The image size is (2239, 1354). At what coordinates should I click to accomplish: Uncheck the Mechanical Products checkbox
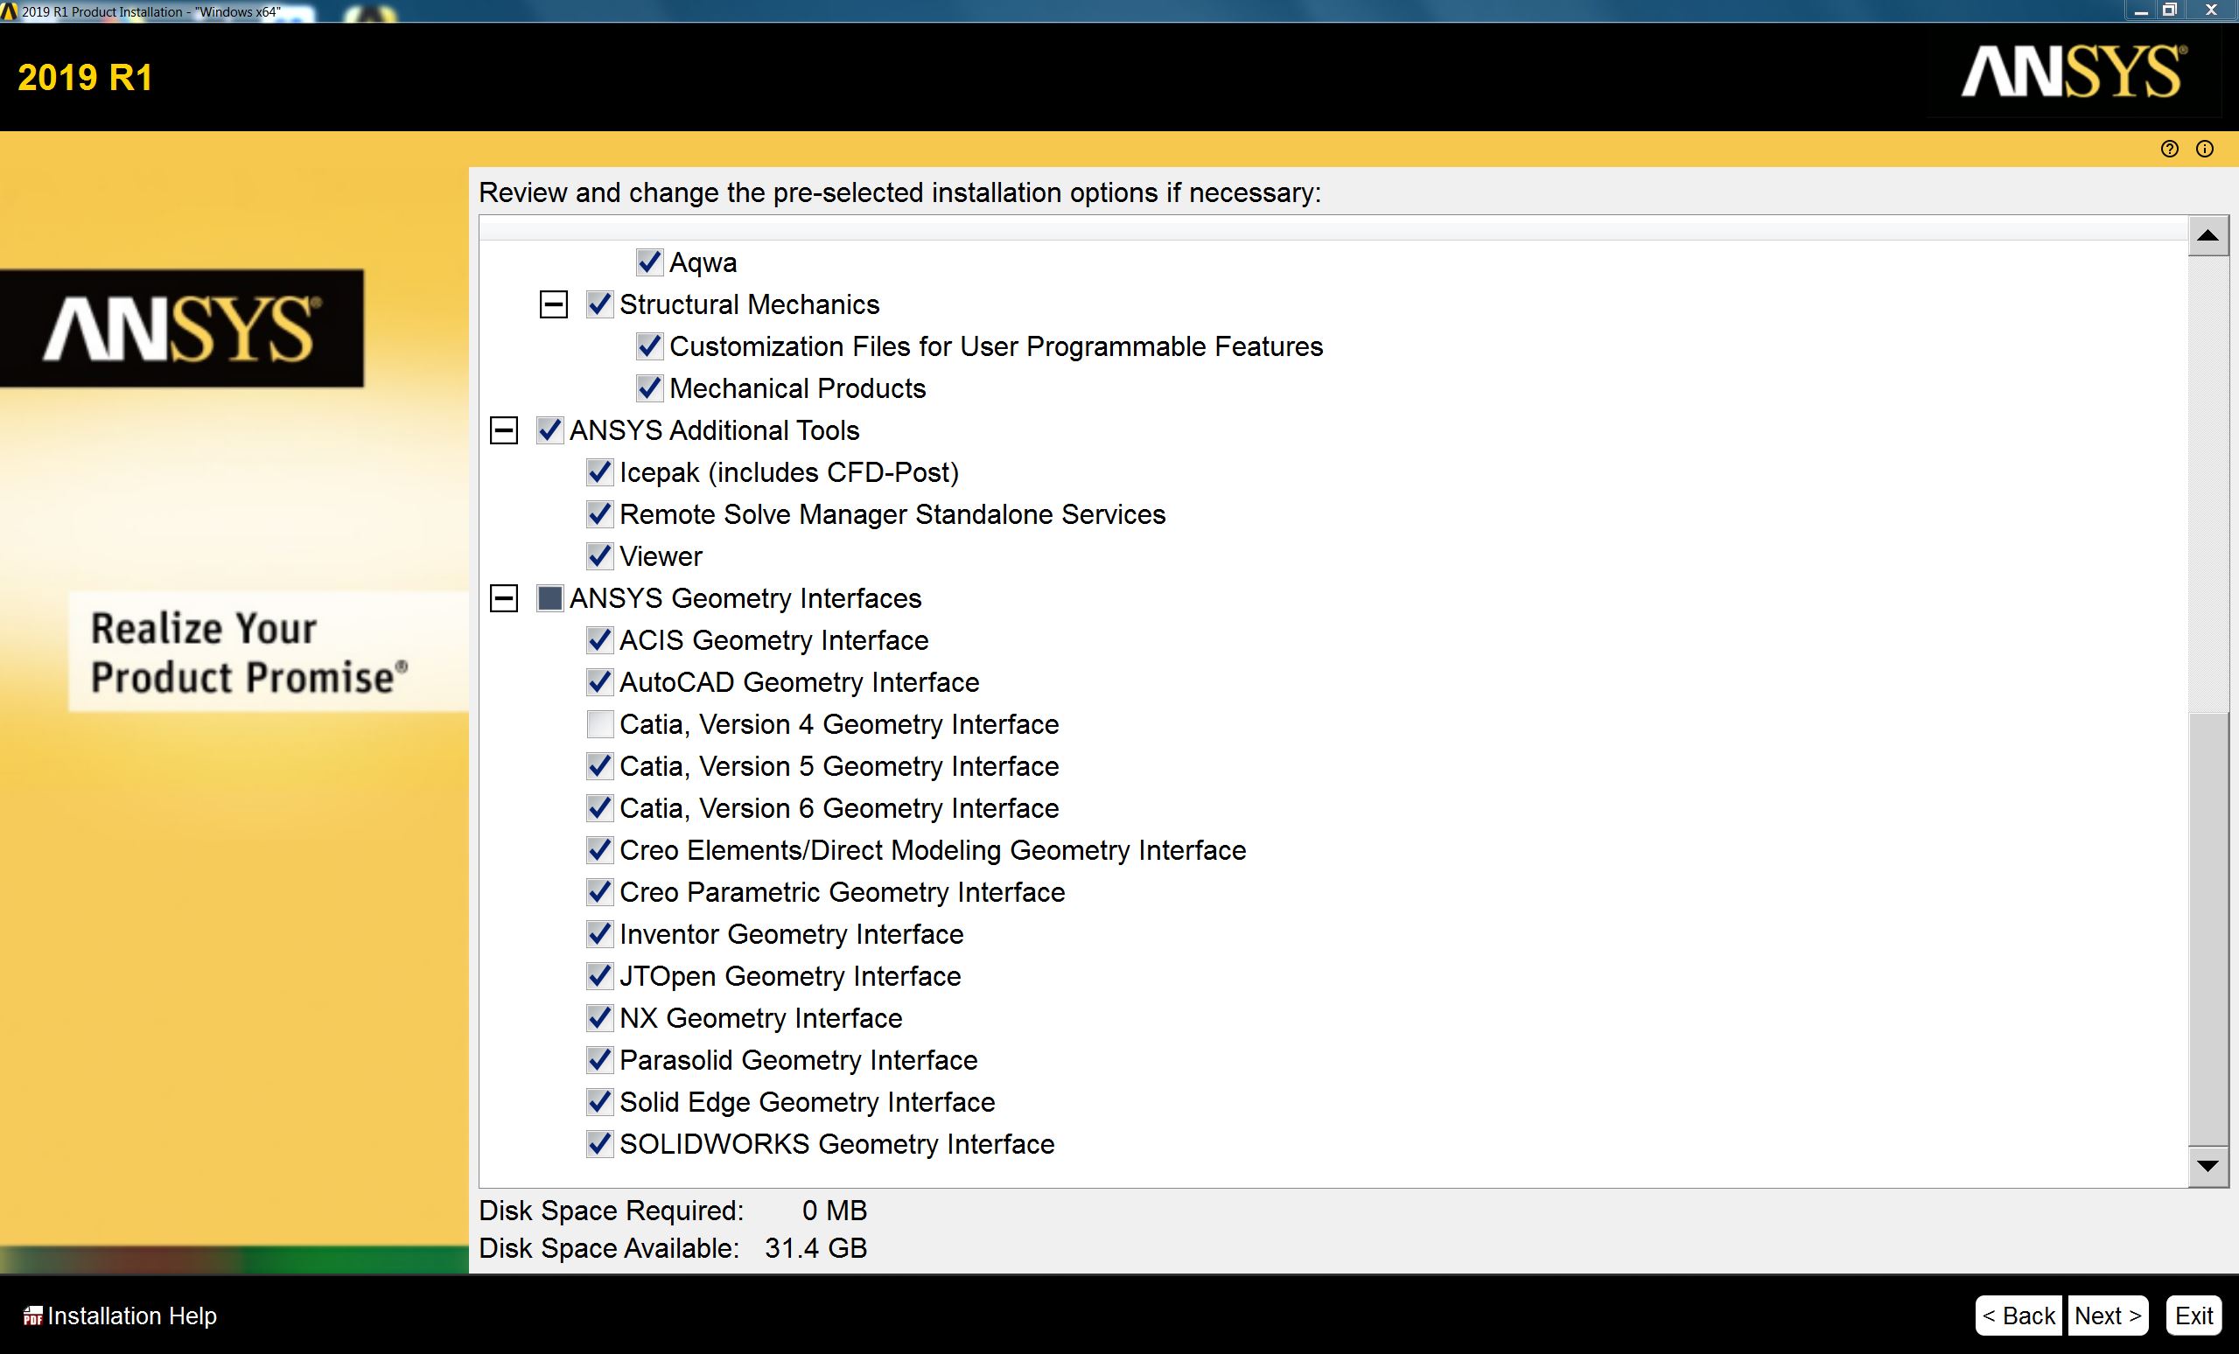(x=649, y=387)
